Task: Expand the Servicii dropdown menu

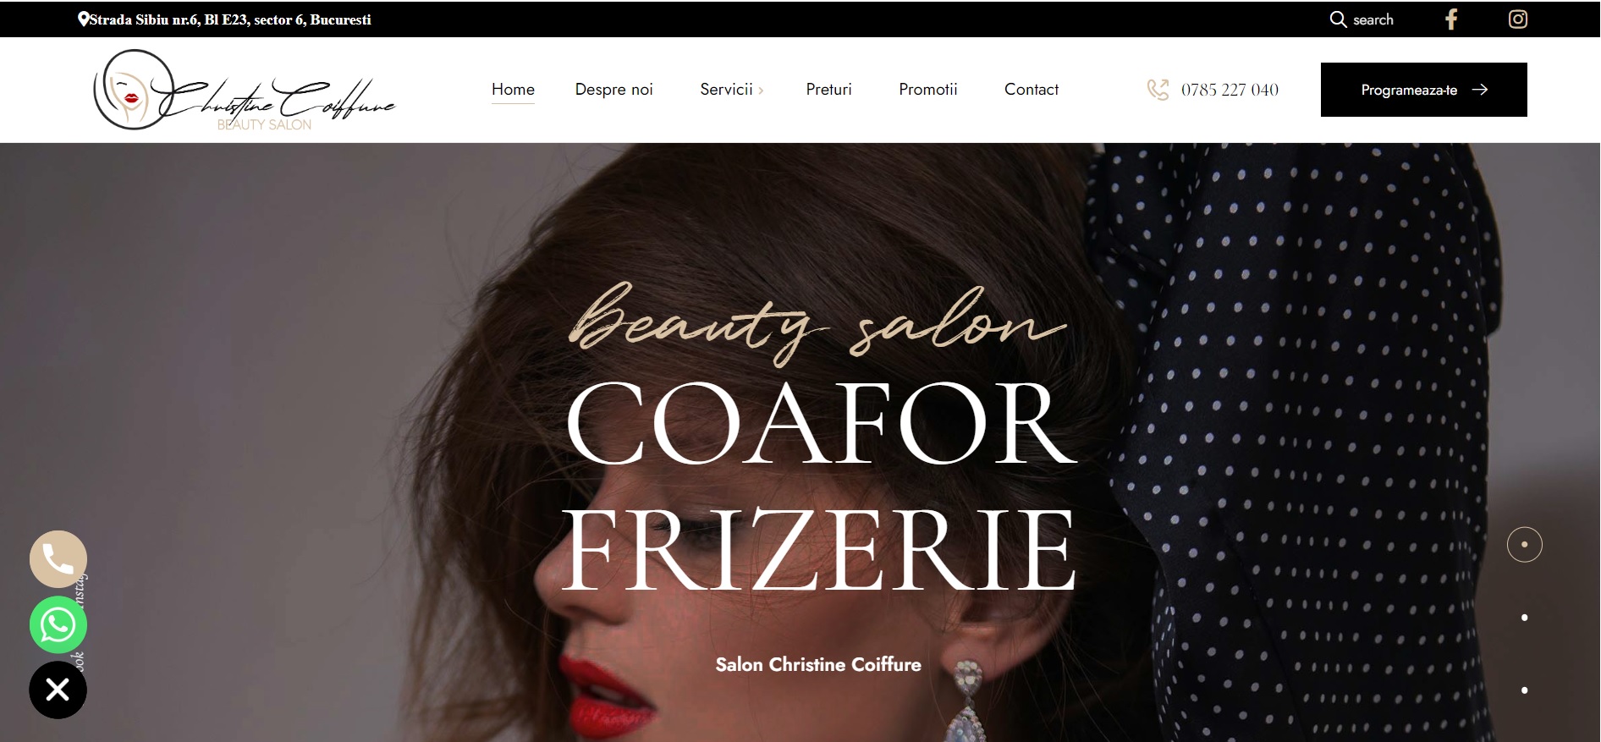Action: 732,90
